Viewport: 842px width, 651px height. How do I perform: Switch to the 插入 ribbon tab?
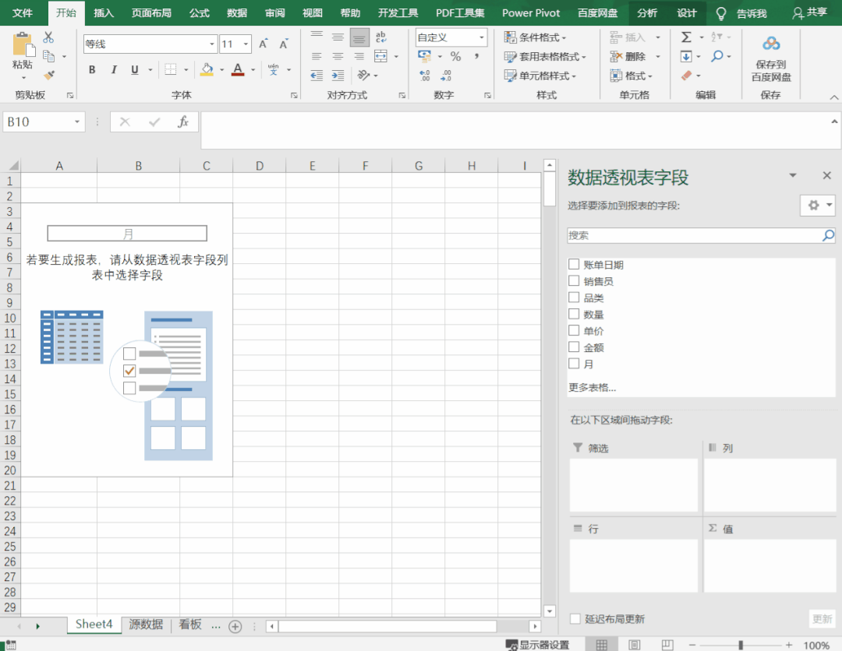click(x=104, y=12)
